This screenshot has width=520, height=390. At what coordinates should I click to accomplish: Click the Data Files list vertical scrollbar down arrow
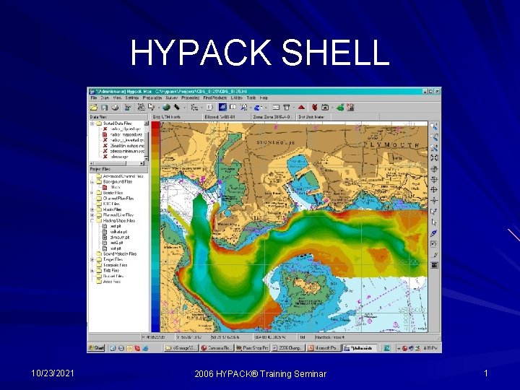[147, 158]
